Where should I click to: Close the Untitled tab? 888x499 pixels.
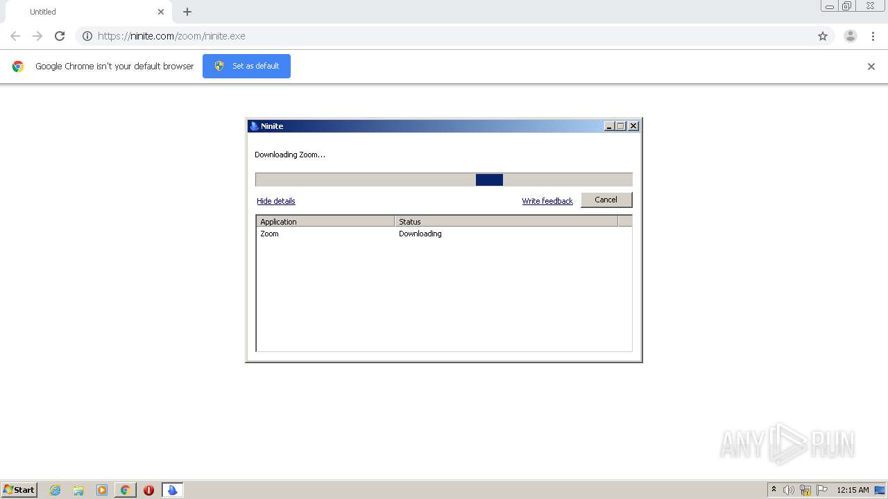point(161,12)
